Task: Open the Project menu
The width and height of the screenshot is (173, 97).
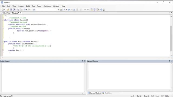Action: [21, 6]
